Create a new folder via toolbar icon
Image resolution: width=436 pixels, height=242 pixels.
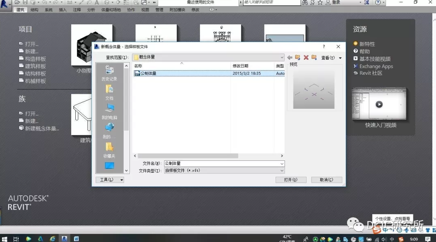click(314, 58)
